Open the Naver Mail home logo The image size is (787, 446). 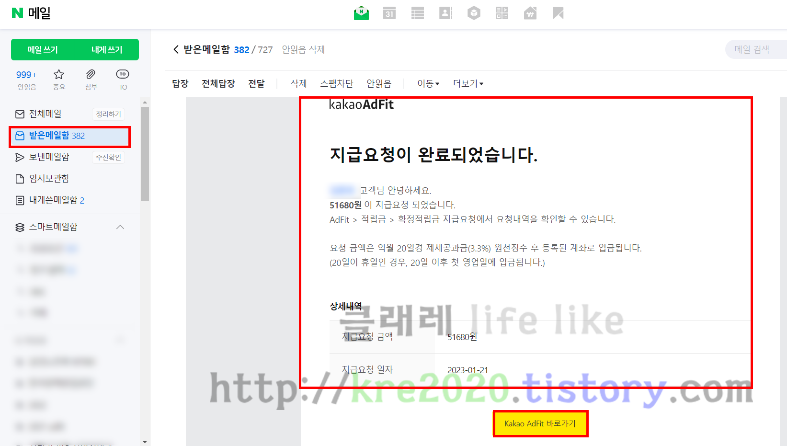coord(31,13)
